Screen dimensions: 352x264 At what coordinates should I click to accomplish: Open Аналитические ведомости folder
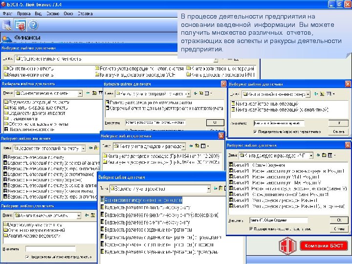click(x=32, y=236)
